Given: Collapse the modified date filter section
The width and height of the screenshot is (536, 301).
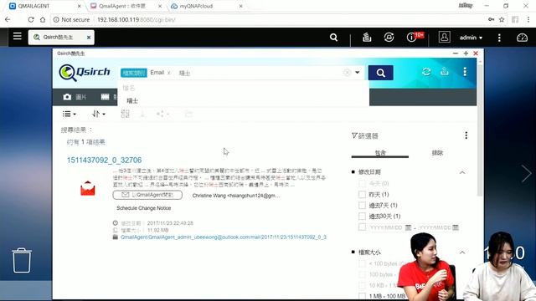Looking at the screenshot, I should 462,172.
